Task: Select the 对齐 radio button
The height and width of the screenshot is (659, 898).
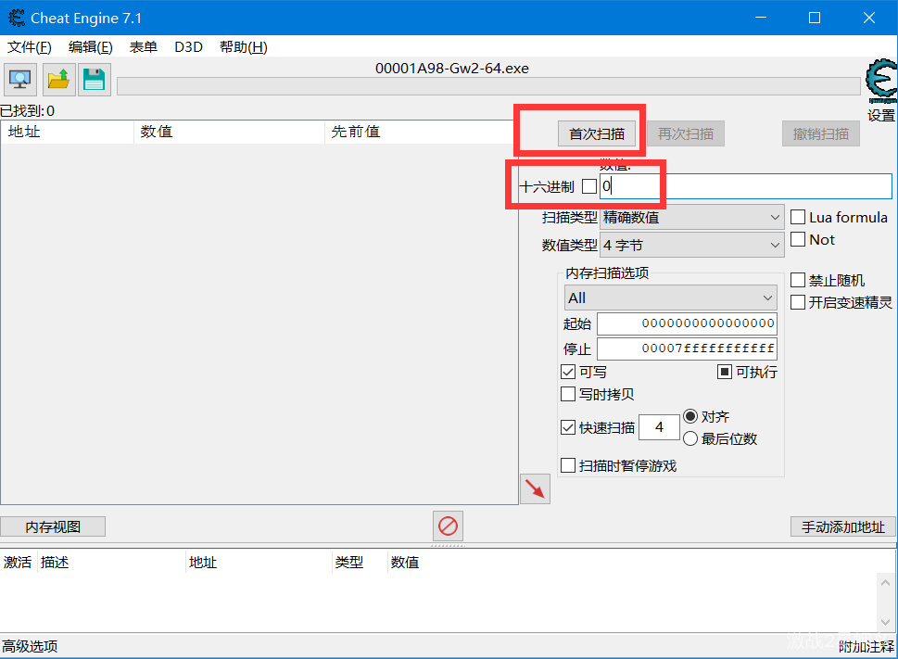Action: click(x=690, y=416)
